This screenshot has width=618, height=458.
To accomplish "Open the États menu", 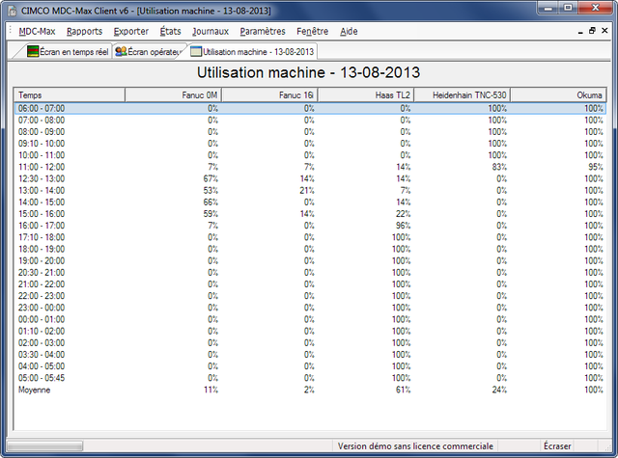I will 170,31.
